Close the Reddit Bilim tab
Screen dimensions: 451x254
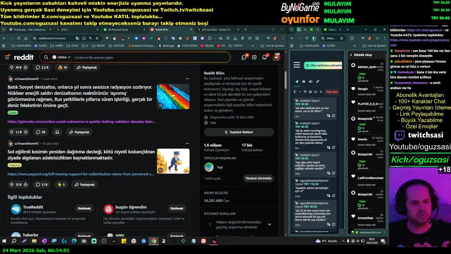pyautogui.click(x=191, y=30)
